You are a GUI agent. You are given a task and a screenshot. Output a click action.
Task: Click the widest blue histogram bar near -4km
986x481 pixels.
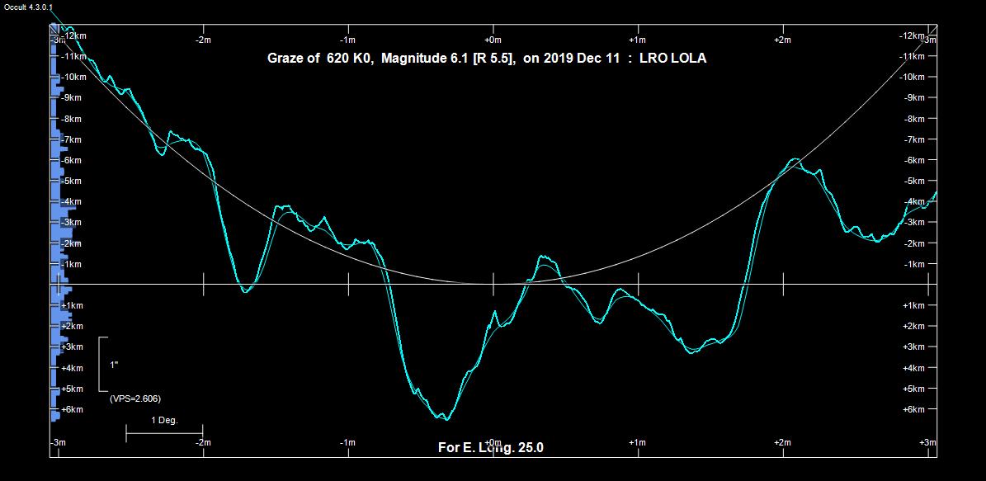click(x=65, y=208)
